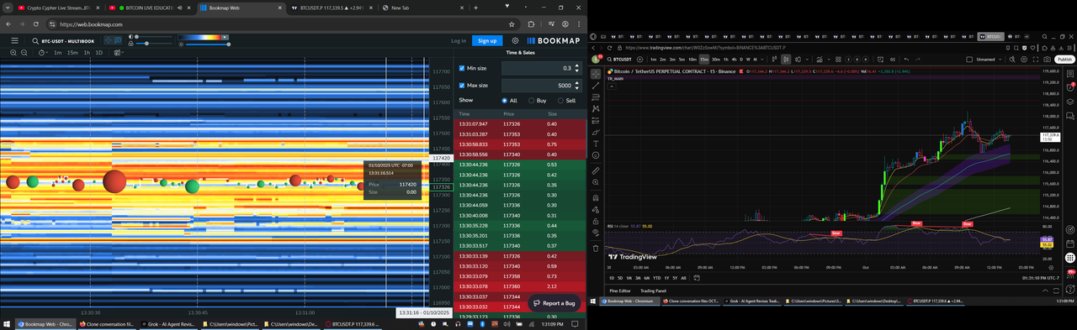Adjust the Bookmap brightness slider

point(207,45)
